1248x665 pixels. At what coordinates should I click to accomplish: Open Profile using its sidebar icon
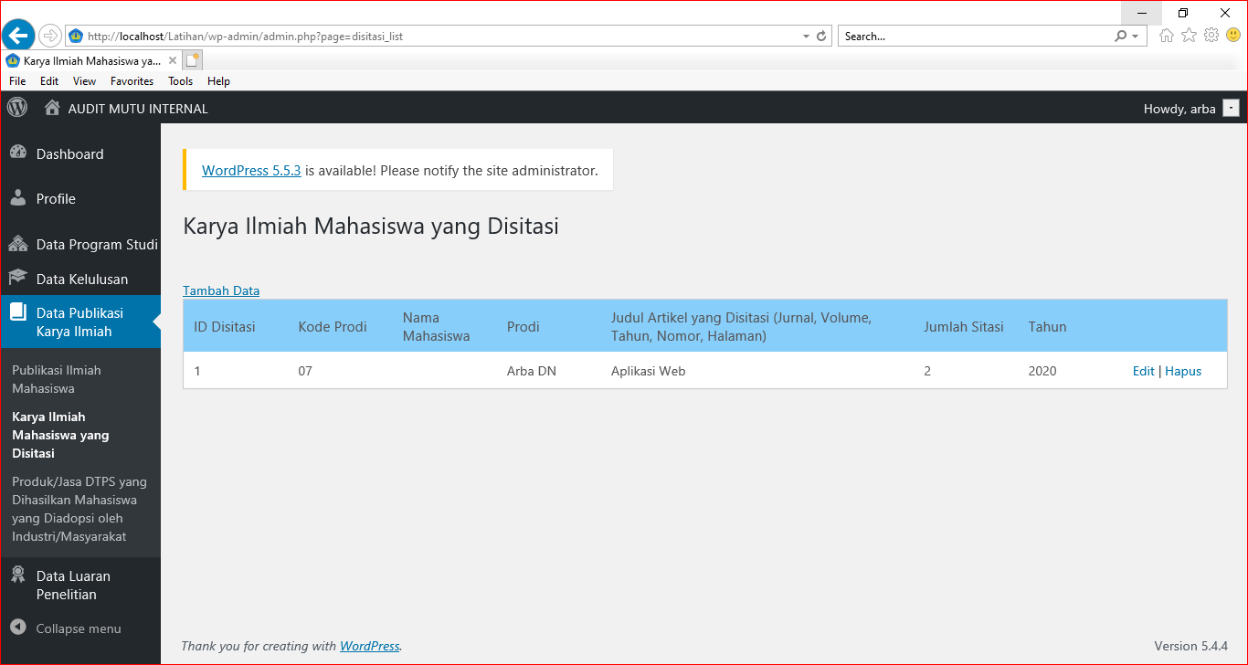pos(19,198)
